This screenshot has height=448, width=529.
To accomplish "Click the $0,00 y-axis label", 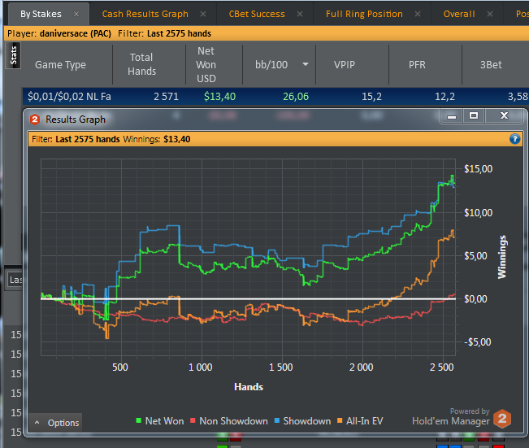I will tap(475, 298).
